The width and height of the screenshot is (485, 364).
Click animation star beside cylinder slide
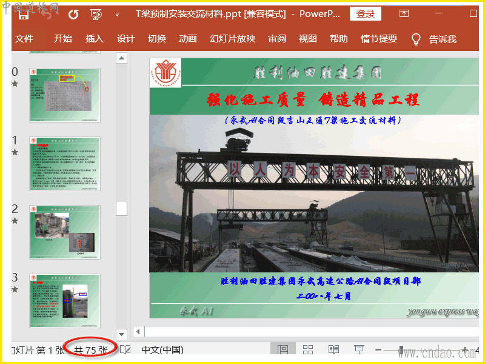[15, 289]
